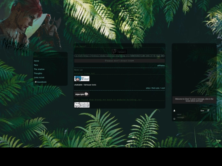
Task: Open chat in pop-out window icon
Action: point(208,110)
